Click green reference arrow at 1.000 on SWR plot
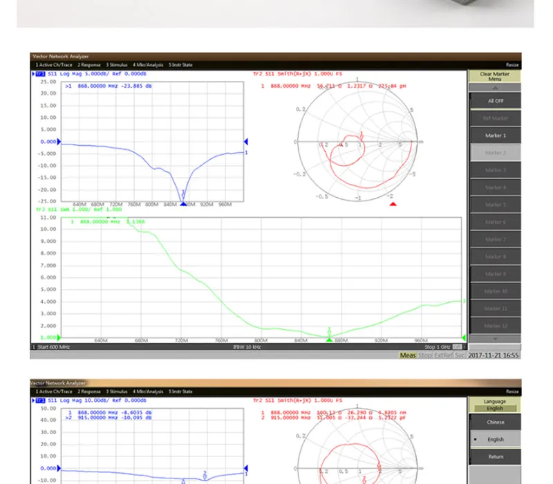This screenshot has height=484, width=553. (59, 337)
